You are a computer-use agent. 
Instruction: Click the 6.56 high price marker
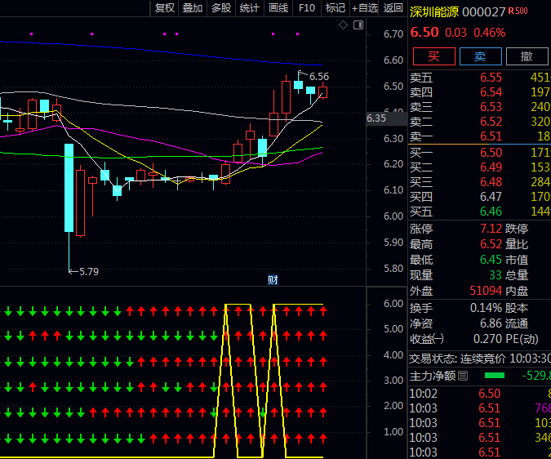click(x=318, y=76)
